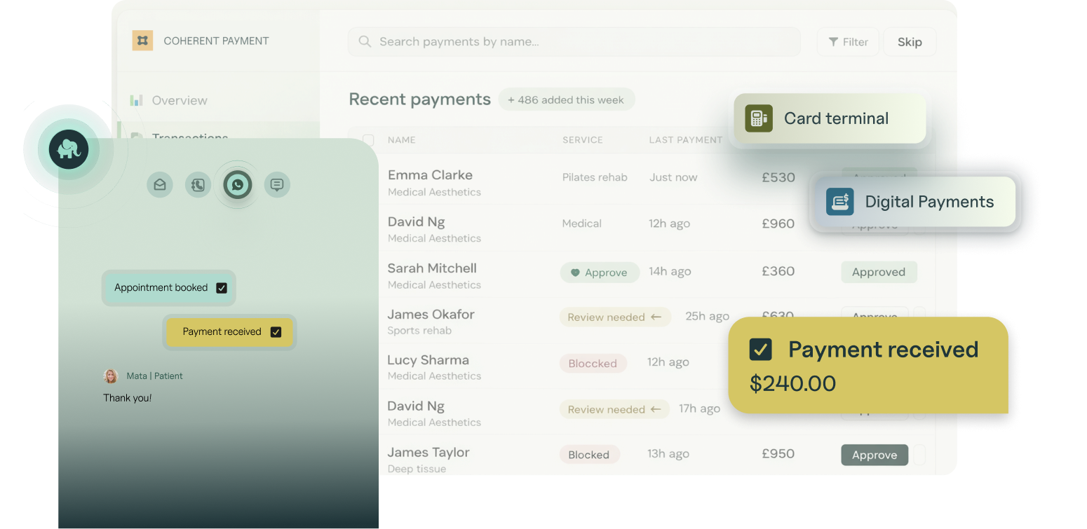Click the Skip button
This screenshot has width=1087, height=529.
click(x=910, y=42)
